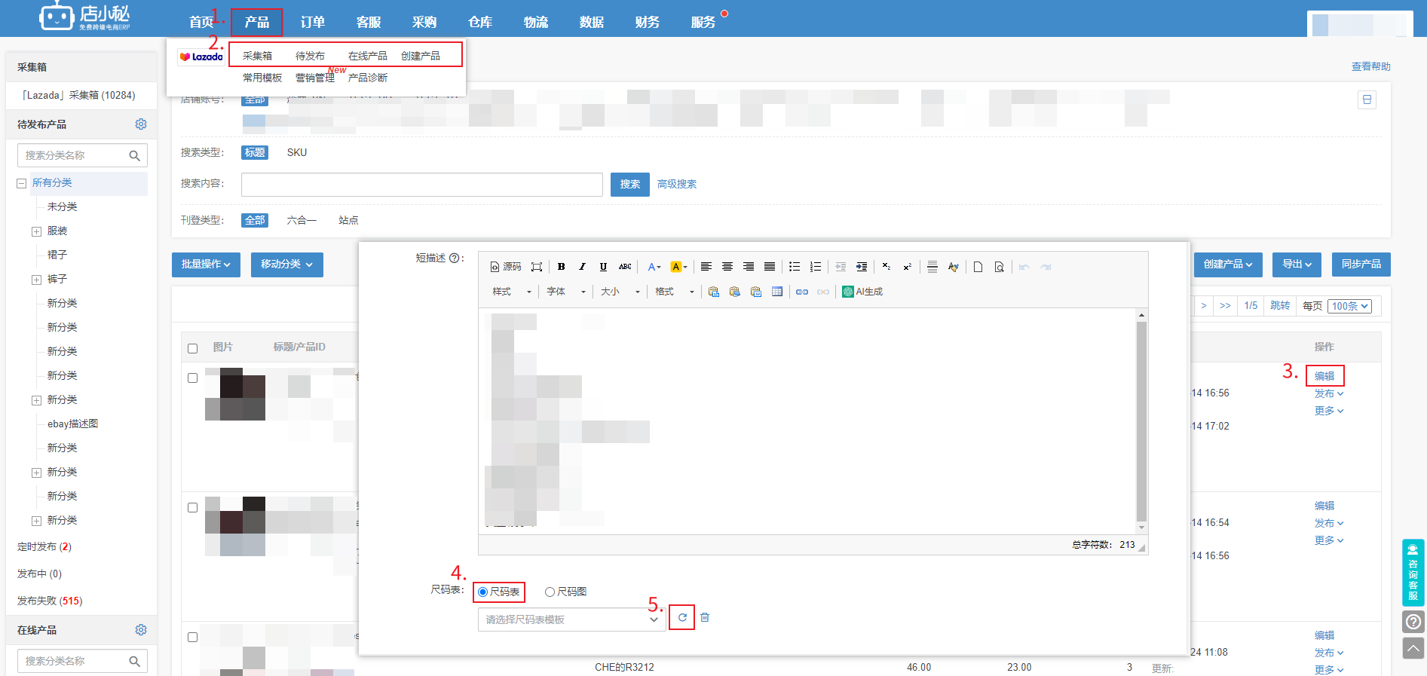Screen dimensions: 1427x676
Task: Expand 服装 category tree node
Action: 36,231
